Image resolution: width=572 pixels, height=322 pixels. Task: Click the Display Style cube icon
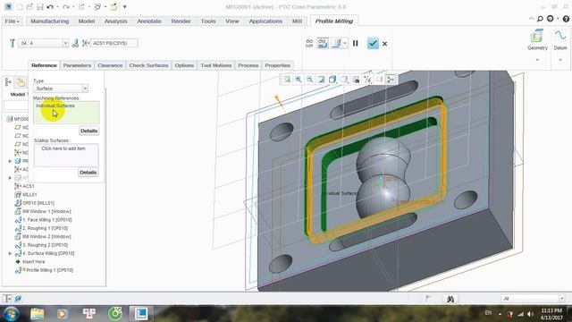[x=332, y=80]
